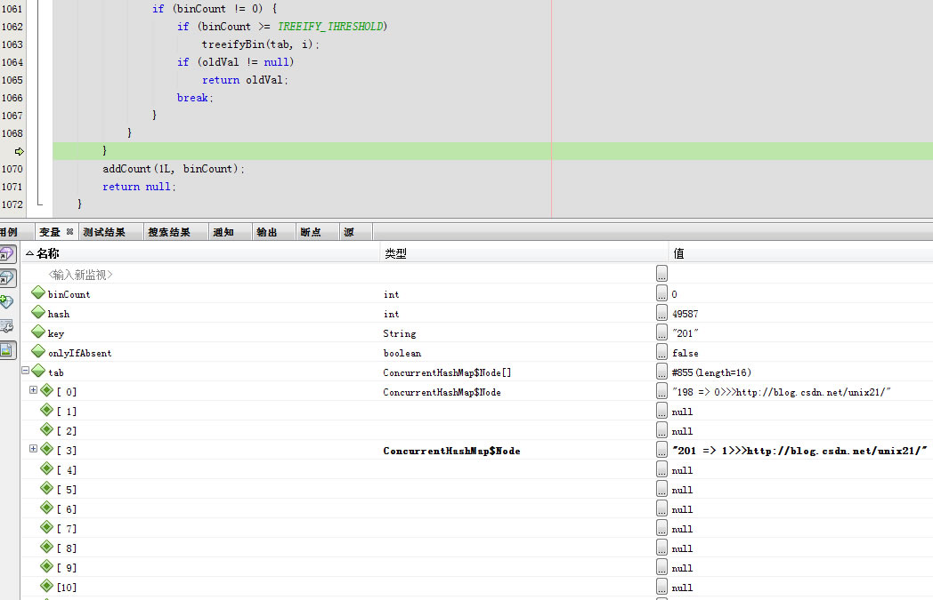Image resolution: width=933 pixels, height=600 pixels.
Task: Select the binCount variable name
Action: [x=69, y=294]
